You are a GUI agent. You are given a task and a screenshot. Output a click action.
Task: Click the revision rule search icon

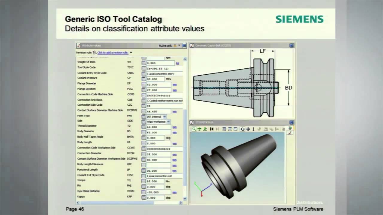[x=95, y=53]
